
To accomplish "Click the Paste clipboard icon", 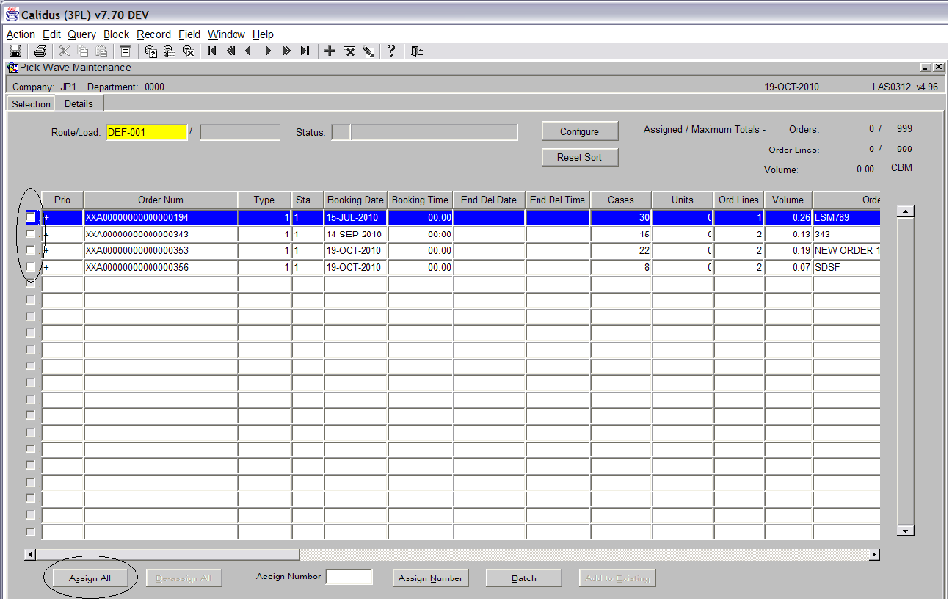I will tap(101, 51).
